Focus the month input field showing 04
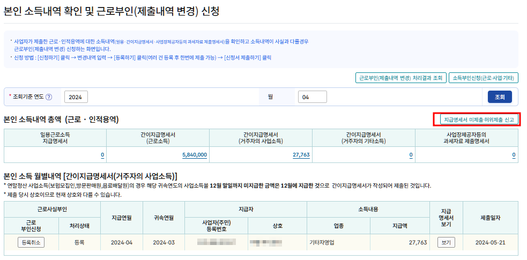 click(x=312, y=96)
